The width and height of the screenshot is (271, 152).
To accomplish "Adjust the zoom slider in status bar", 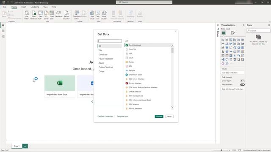I will (221, 150).
